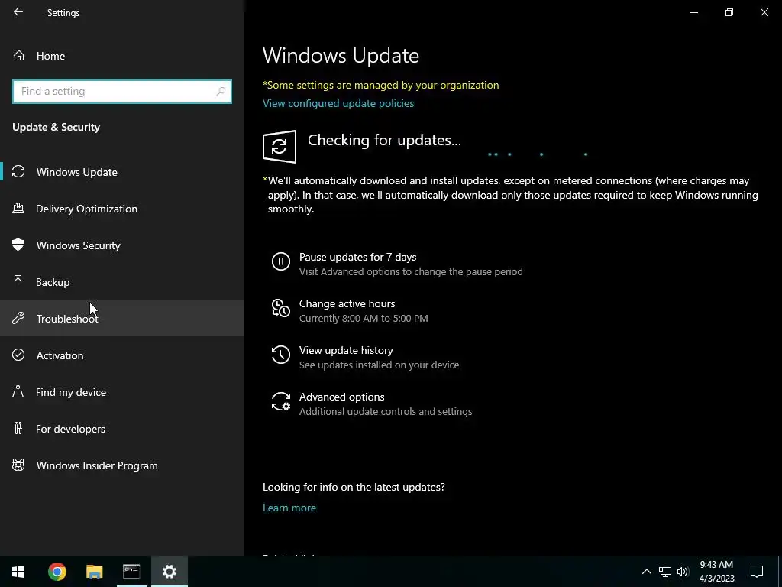The image size is (782, 587).
Task: Click the Windows Security shield icon
Action: coord(18,245)
